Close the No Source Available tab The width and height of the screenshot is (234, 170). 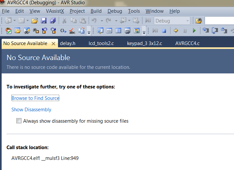coord(53,44)
